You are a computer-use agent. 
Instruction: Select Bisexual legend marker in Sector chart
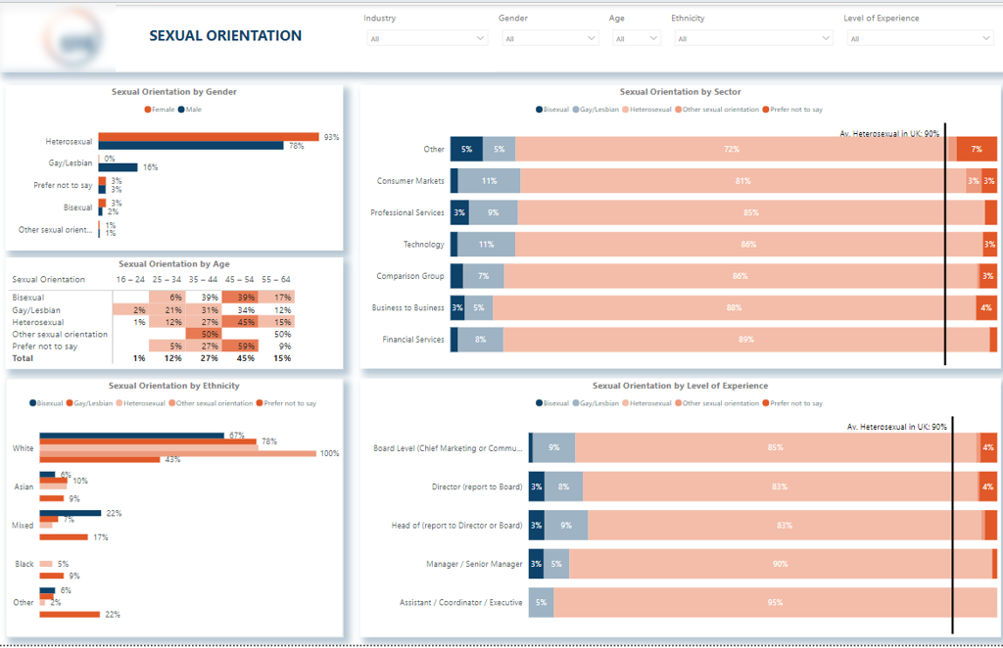[539, 110]
